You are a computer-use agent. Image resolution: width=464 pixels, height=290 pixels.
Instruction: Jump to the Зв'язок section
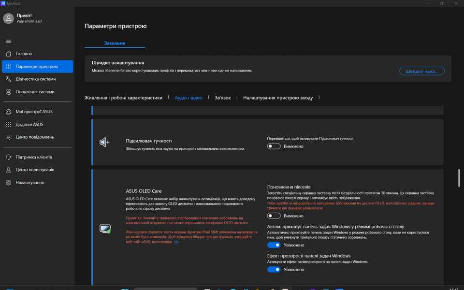point(223,98)
